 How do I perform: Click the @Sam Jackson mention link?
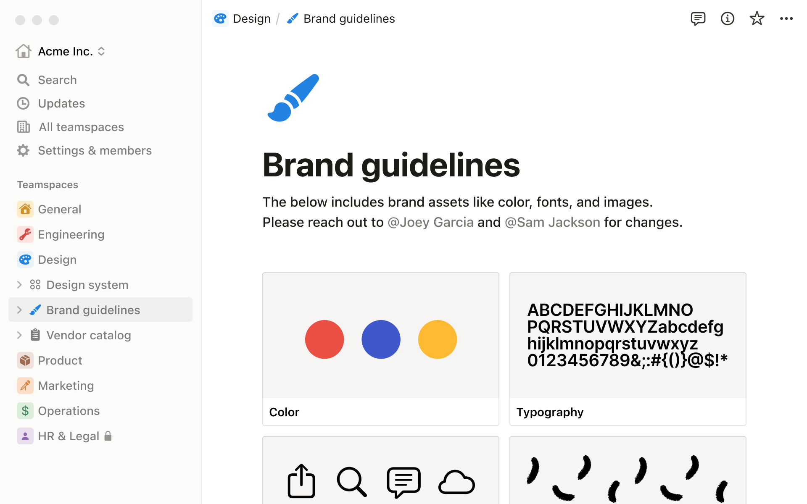coord(552,222)
